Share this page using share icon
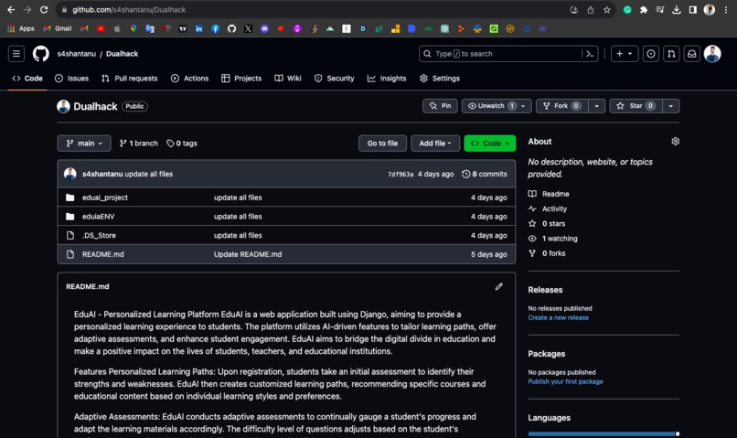737x438 pixels. coord(591,9)
